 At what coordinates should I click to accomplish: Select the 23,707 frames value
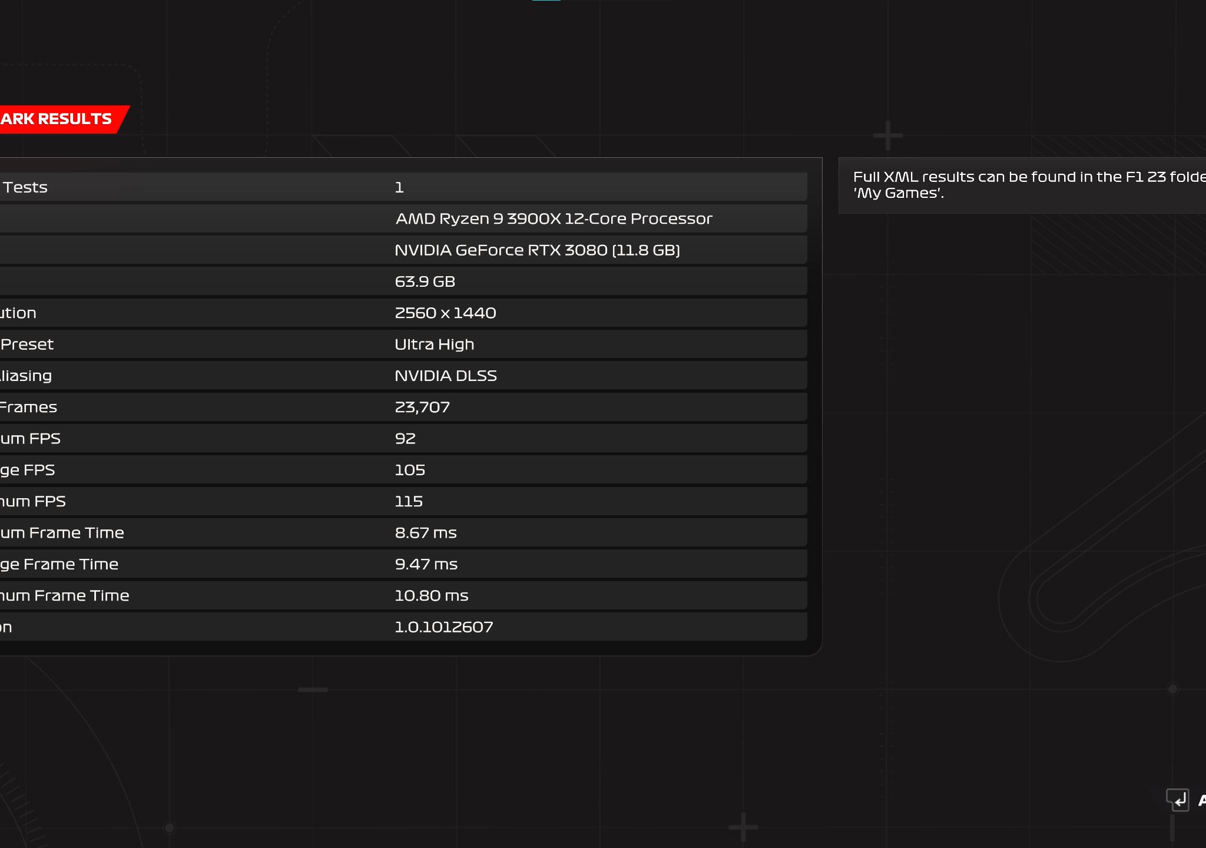422,408
